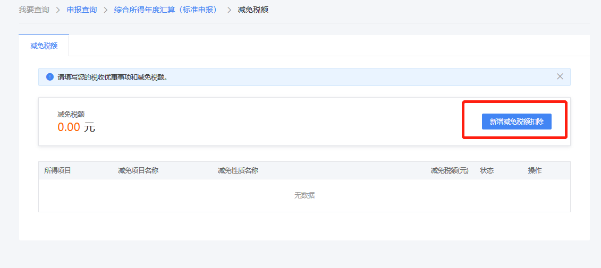Click the 所得项目 column header
Viewport: 601px width, 268px height.
coord(57,170)
